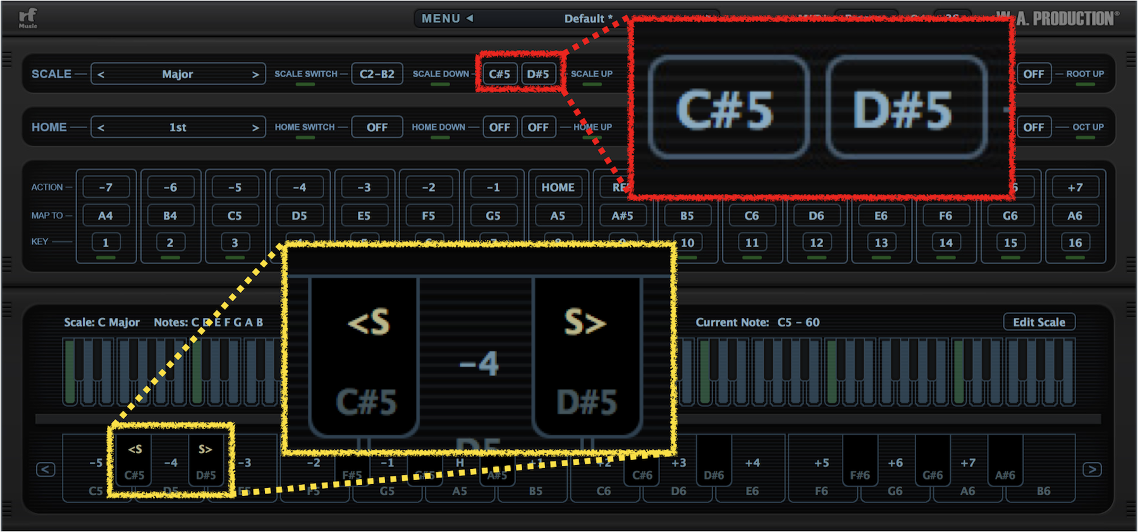This screenshot has width=1138, height=532.
Task: Click the horizontal keyboard scroll bar
Action: [568, 419]
